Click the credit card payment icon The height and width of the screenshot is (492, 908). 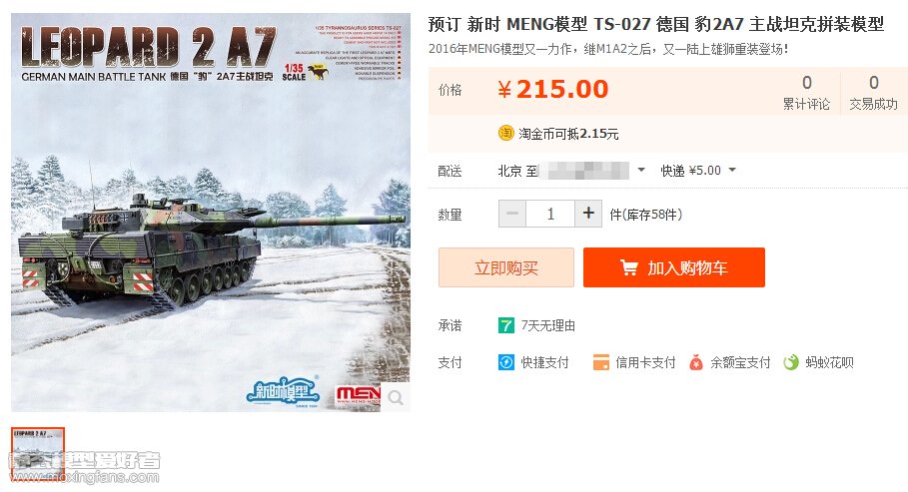point(601,362)
